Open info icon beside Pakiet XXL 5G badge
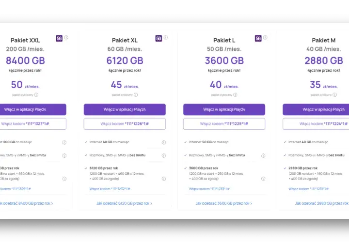The height and width of the screenshot is (242, 349). coord(66,37)
